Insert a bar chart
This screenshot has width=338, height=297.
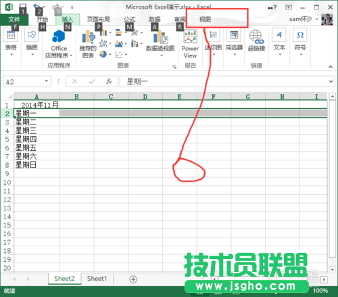click(x=119, y=32)
